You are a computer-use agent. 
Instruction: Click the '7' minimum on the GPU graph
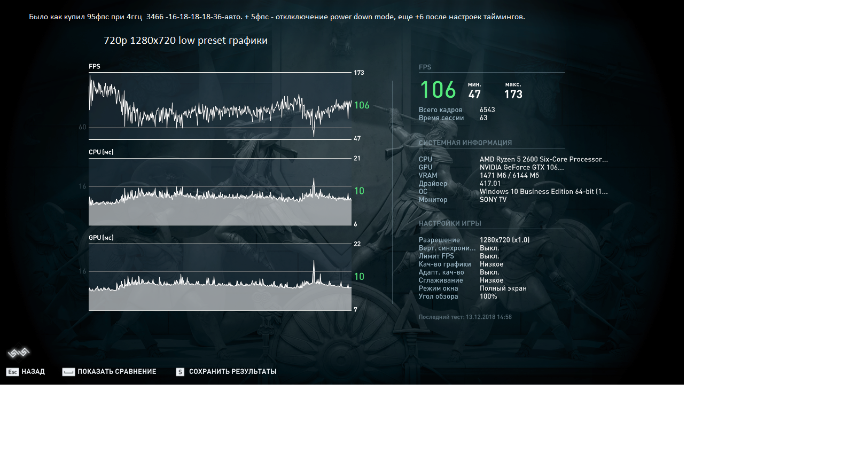click(x=355, y=310)
